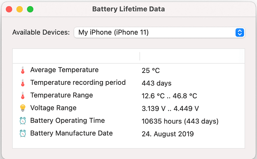Click the 24. August 2019 value
257x159 pixels.
(168, 134)
